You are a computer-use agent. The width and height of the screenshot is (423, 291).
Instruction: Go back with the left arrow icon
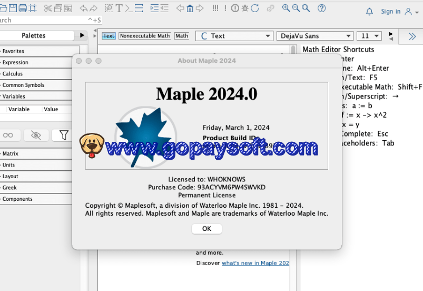point(180,8)
